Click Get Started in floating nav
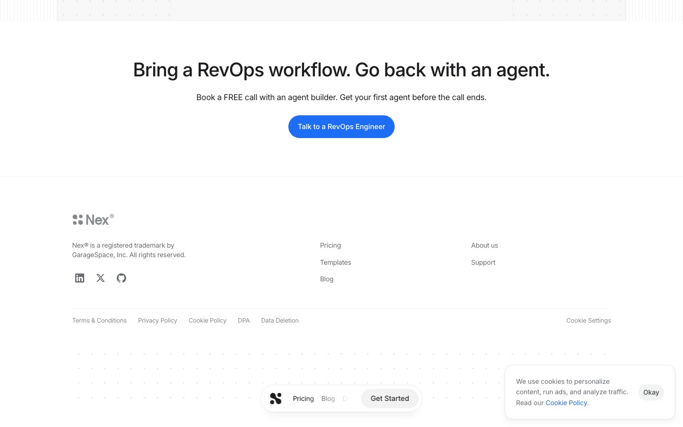The height and width of the screenshot is (427, 683). pos(390,399)
